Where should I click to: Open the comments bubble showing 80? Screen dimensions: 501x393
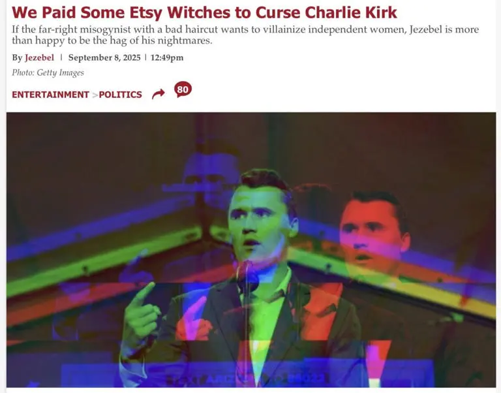click(183, 89)
